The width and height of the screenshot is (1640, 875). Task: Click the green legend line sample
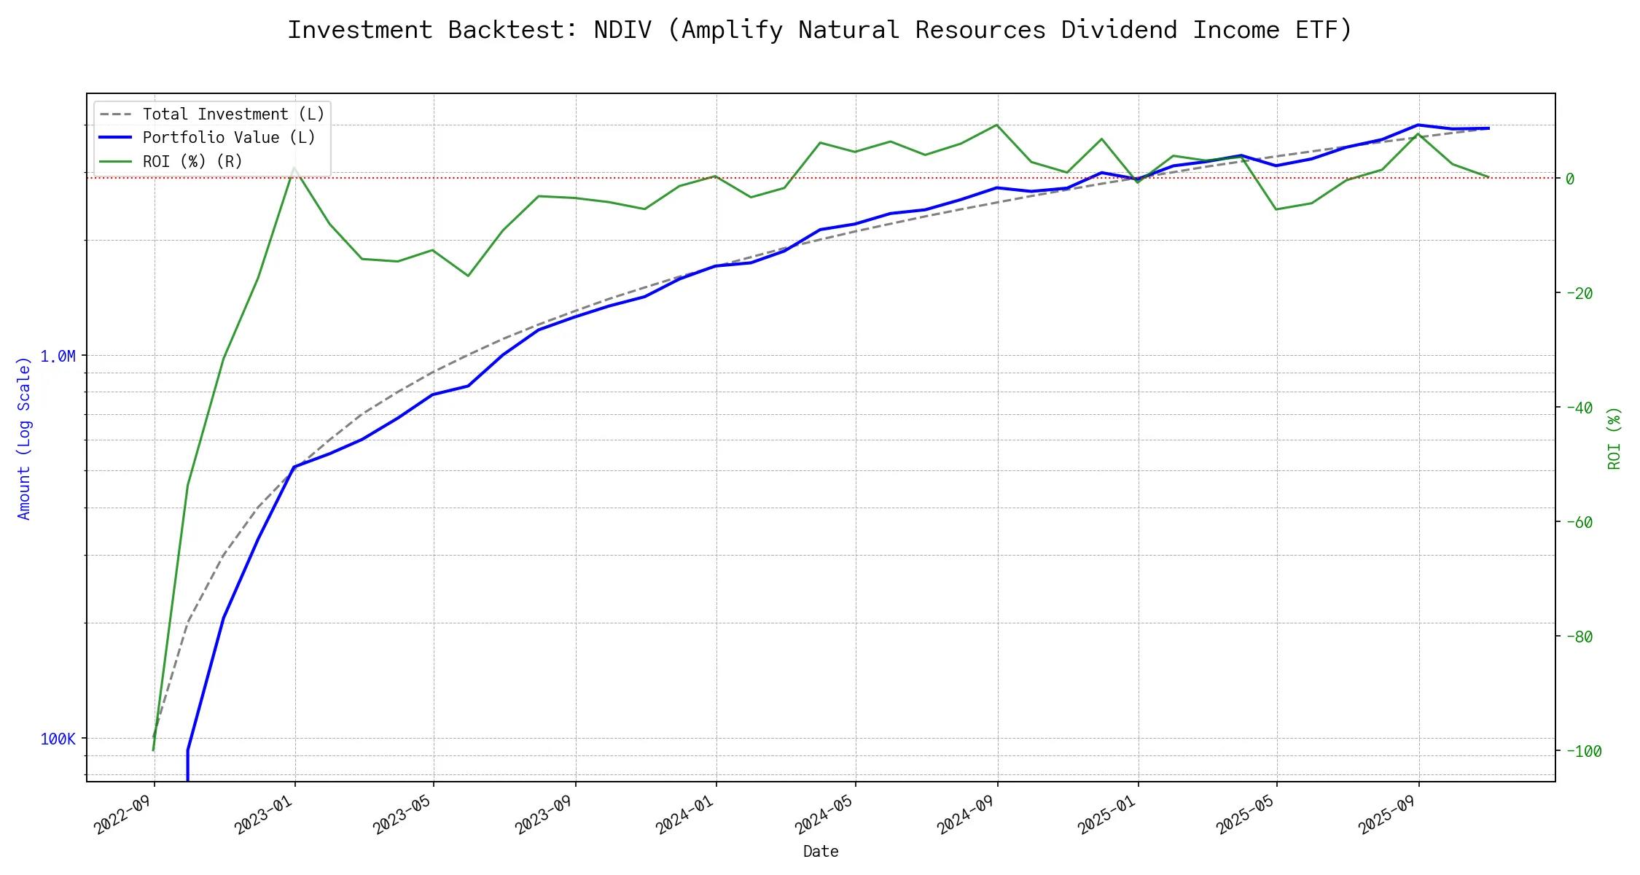click(116, 161)
